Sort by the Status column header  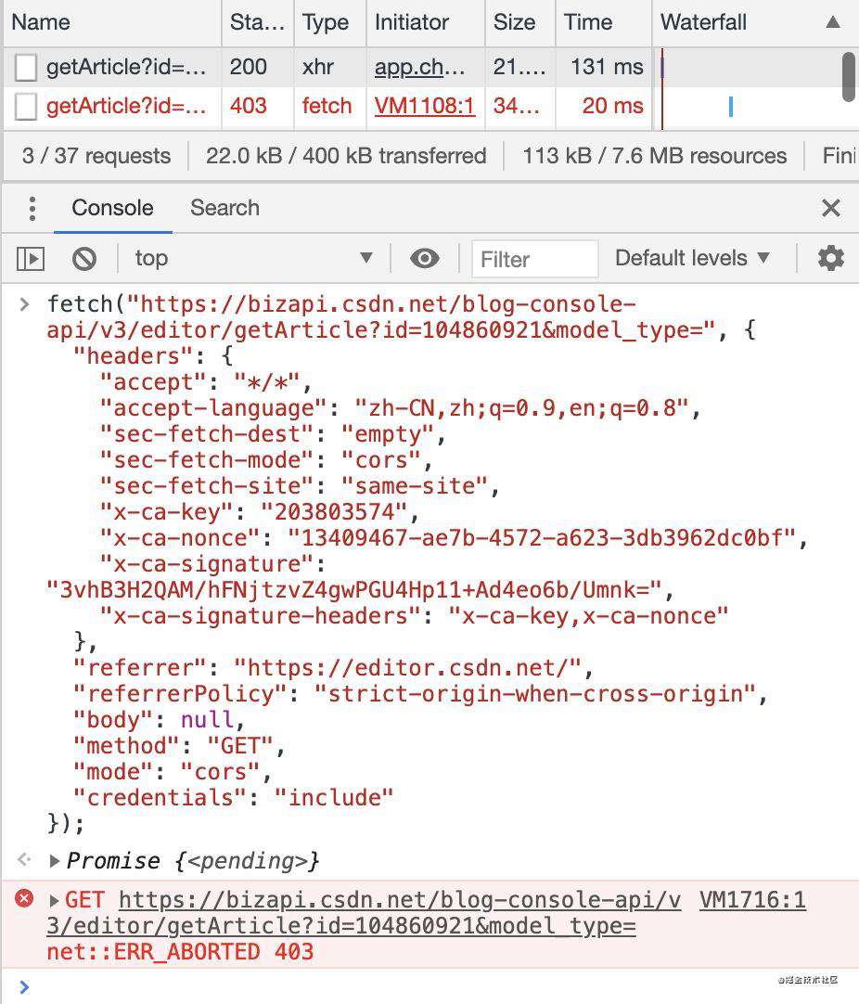[x=257, y=22]
